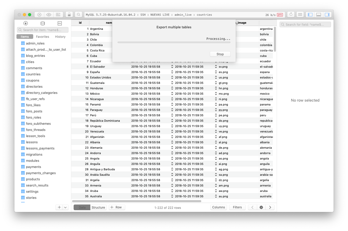Click the eye preview icon in toolbar

coord(49,15)
